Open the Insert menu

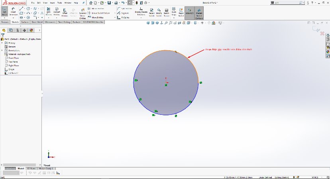pos(51,3)
